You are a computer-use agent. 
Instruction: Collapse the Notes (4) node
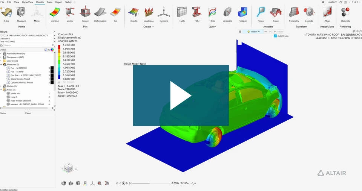(1, 90)
